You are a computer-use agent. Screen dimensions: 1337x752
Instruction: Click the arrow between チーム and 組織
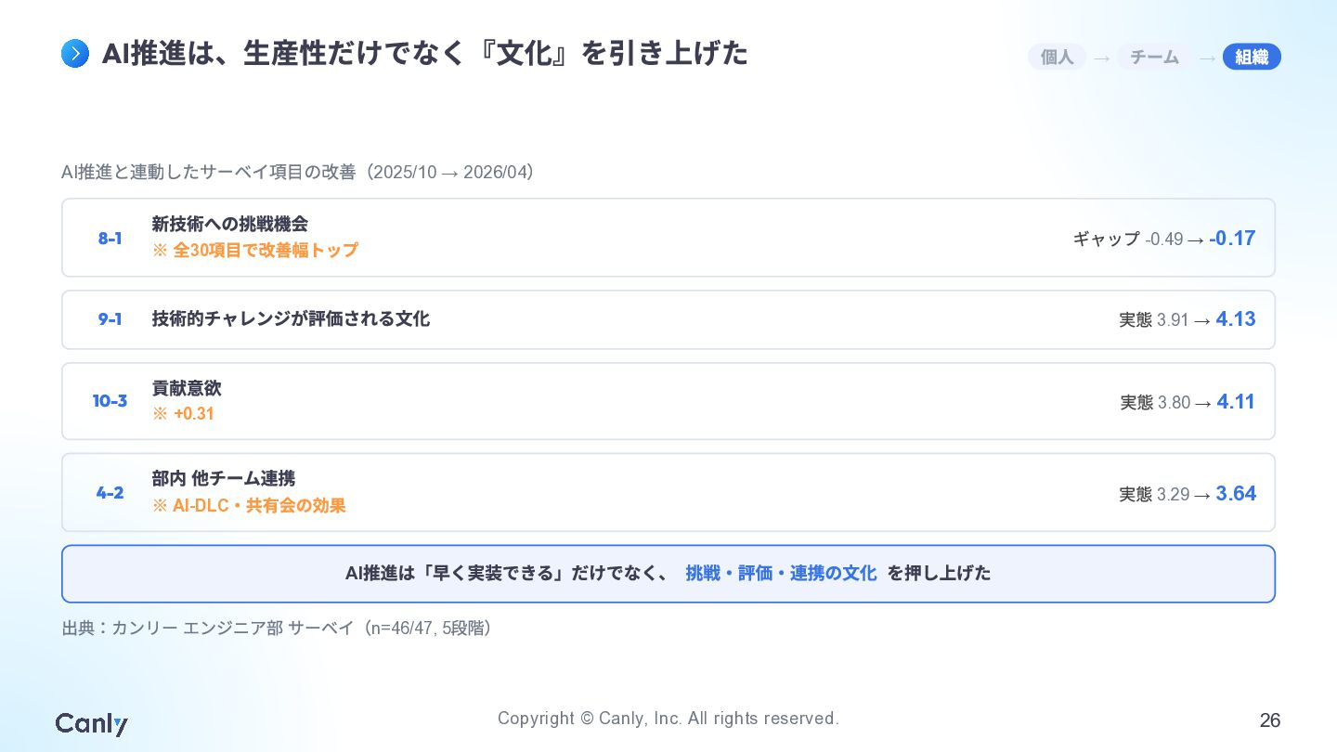(x=1207, y=58)
